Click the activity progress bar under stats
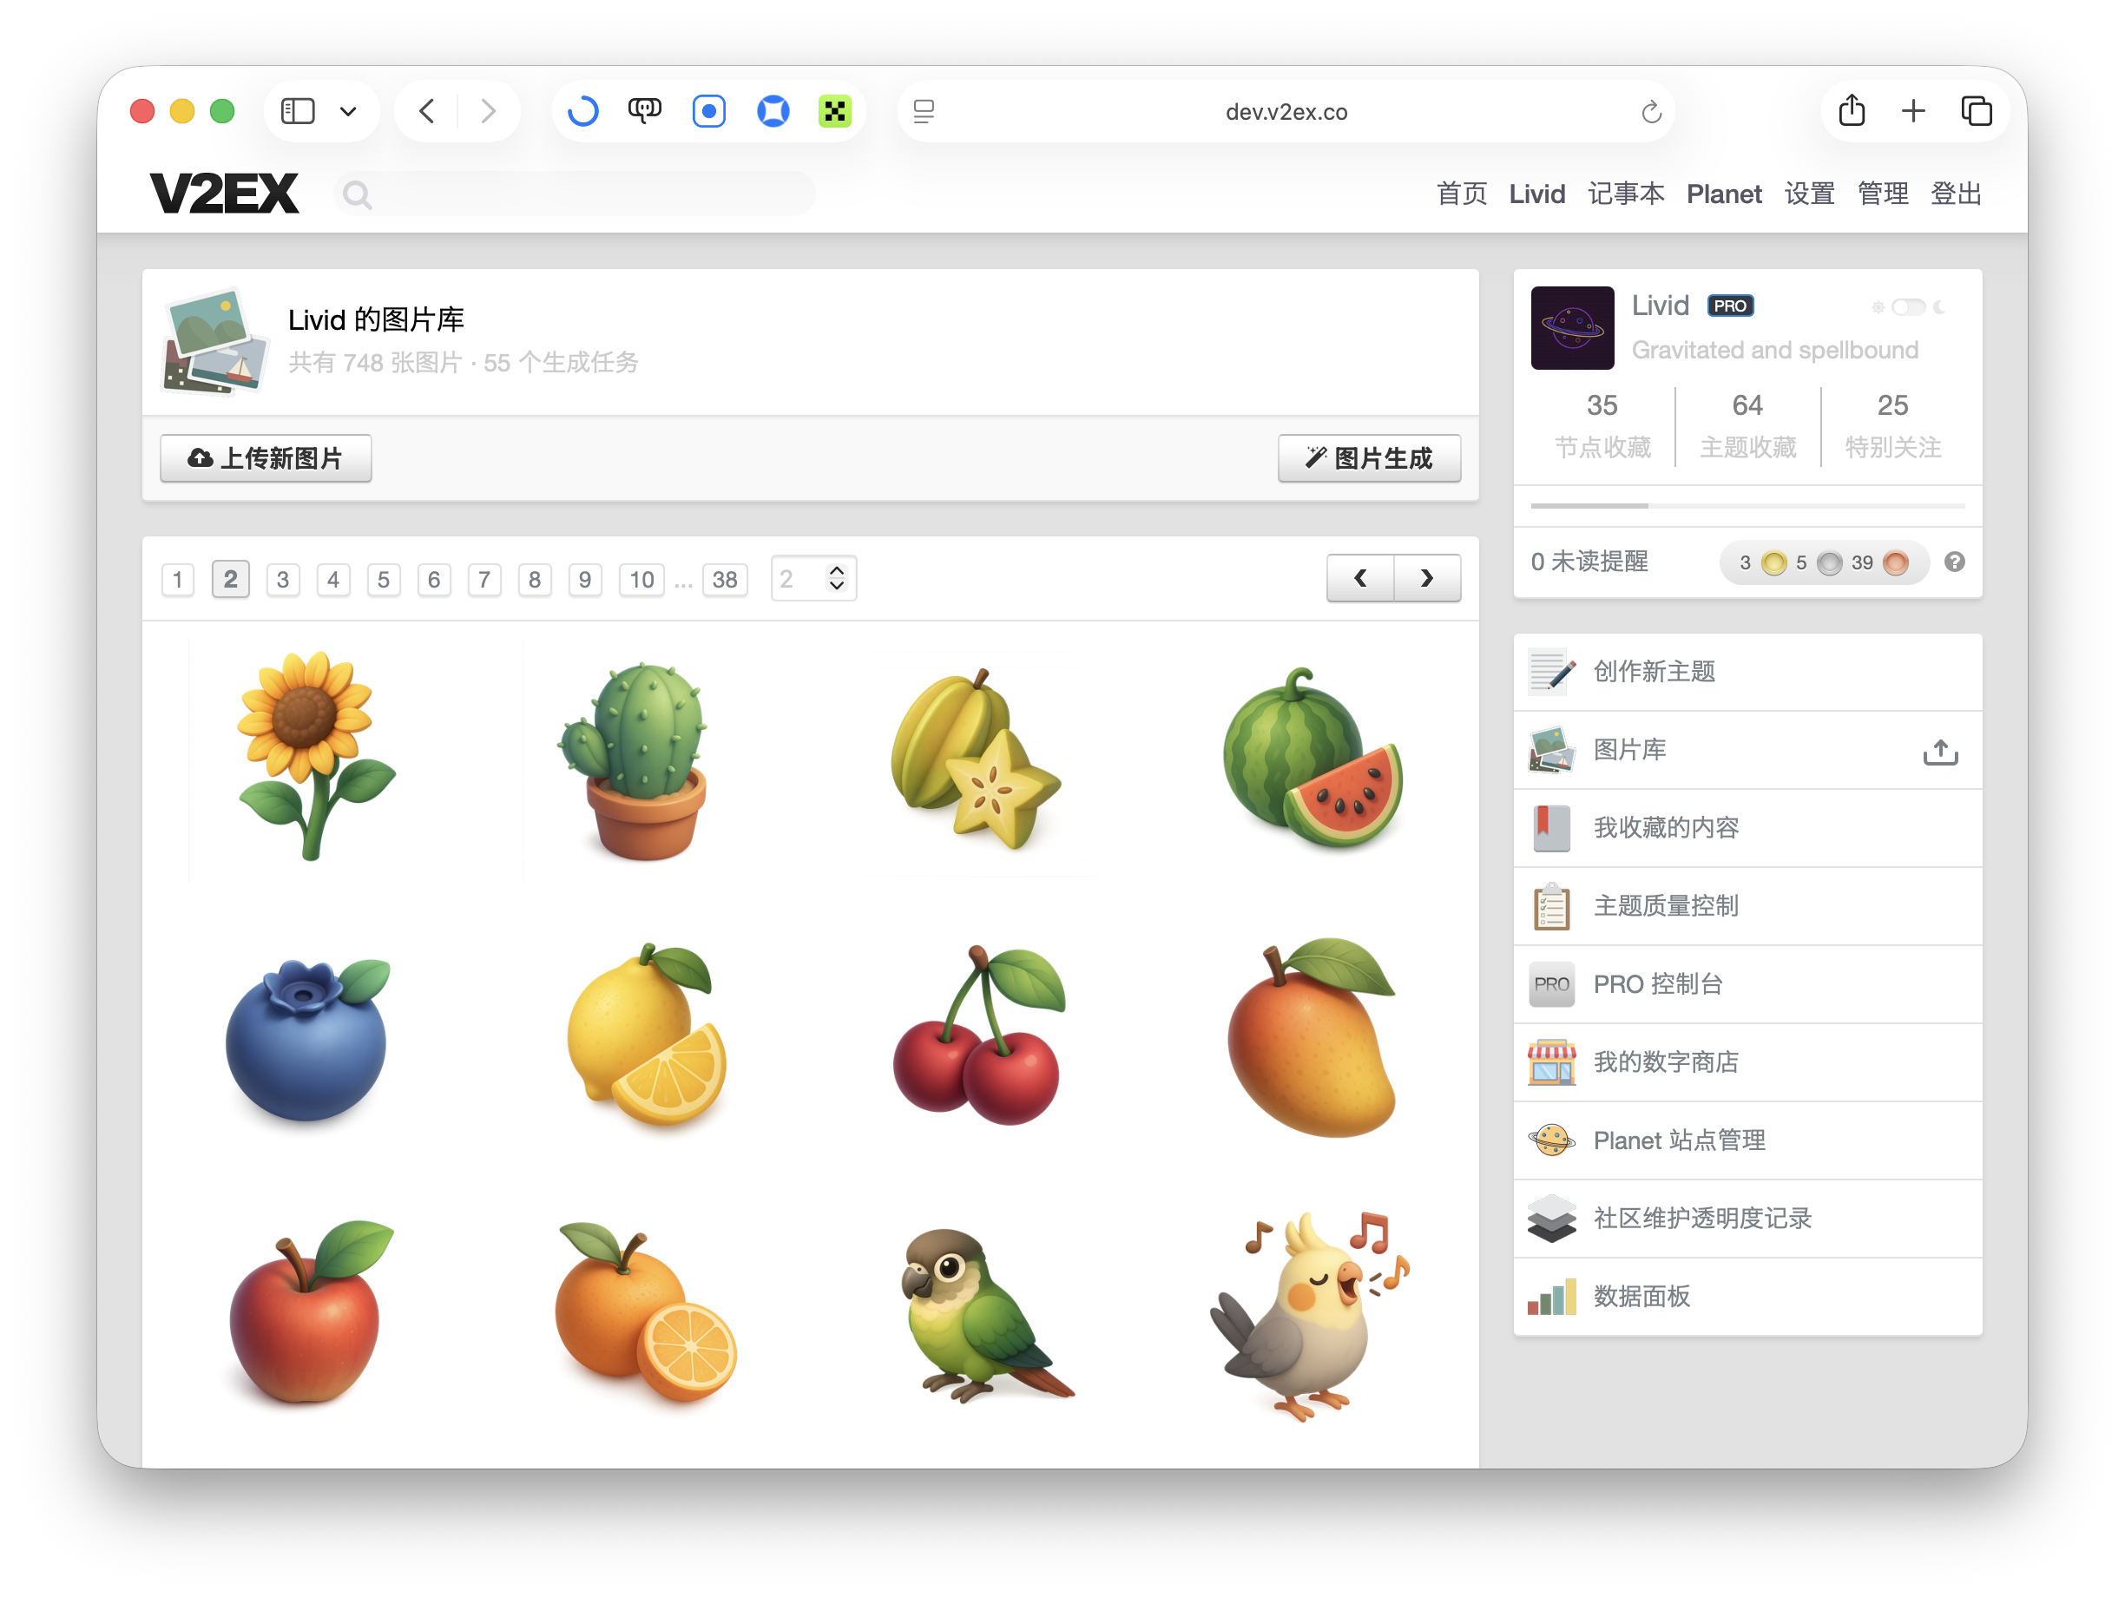 click(1747, 505)
